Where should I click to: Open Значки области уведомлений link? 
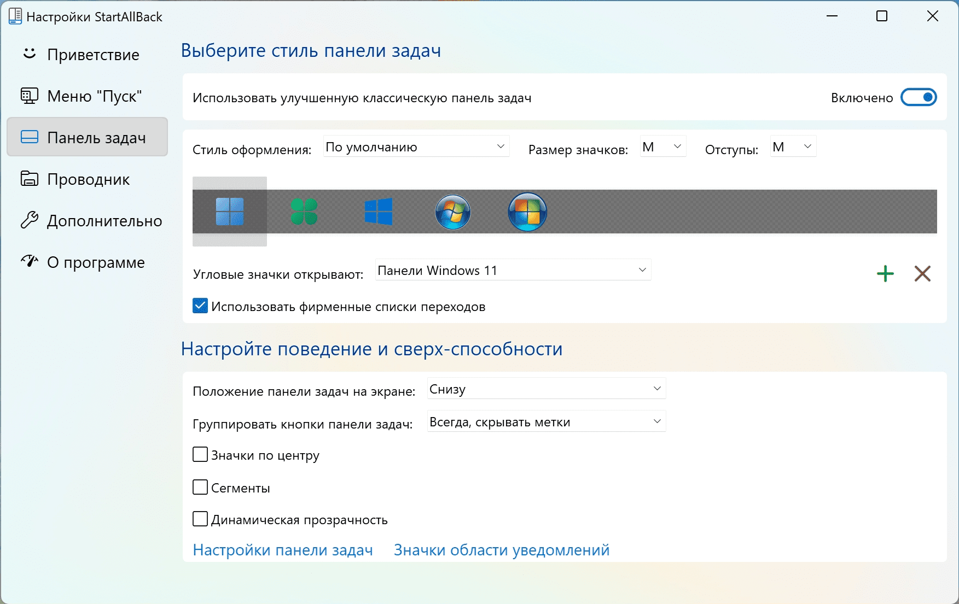coord(502,550)
